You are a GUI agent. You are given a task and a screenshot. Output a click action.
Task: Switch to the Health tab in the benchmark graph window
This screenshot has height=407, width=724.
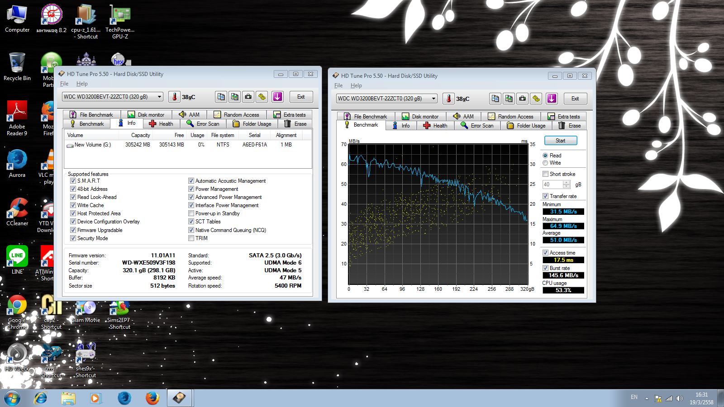435,126
